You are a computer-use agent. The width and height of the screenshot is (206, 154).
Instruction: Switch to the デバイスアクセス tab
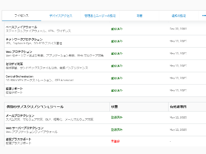[x=61, y=16]
